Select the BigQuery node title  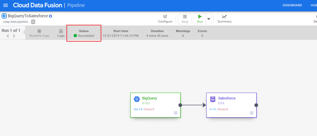pos(150,98)
